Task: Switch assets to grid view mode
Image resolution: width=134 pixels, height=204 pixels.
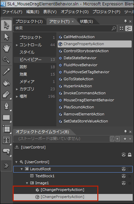Action: [x=122, y=28]
